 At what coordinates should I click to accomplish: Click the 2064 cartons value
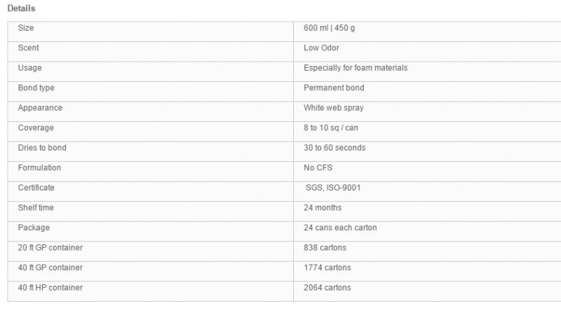click(x=327, y=288)
